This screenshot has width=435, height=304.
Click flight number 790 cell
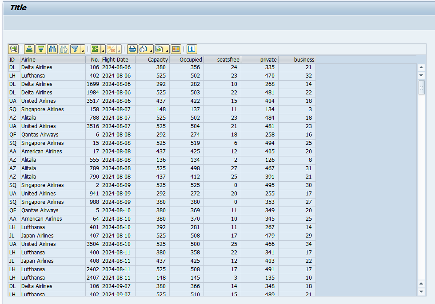pyautogui.click(x=93, y=177)
